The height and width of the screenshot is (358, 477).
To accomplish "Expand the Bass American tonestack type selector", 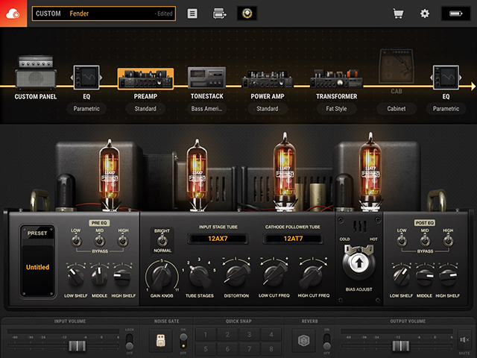I will click(x=206, y=109).
